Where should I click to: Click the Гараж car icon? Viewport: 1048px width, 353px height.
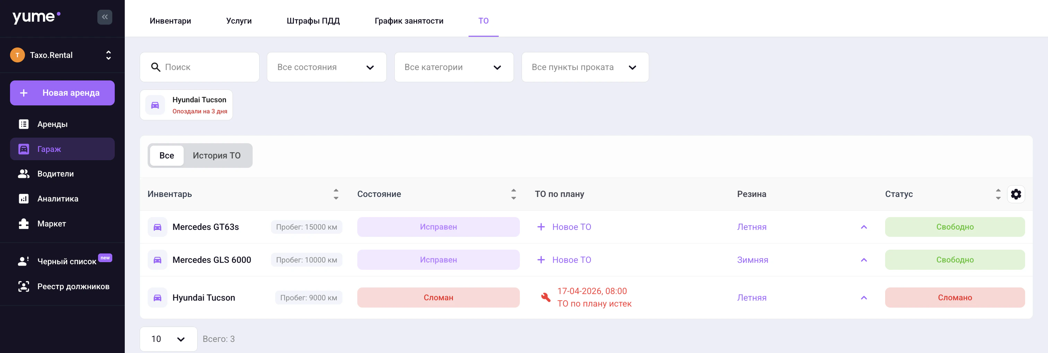[24, 149]
